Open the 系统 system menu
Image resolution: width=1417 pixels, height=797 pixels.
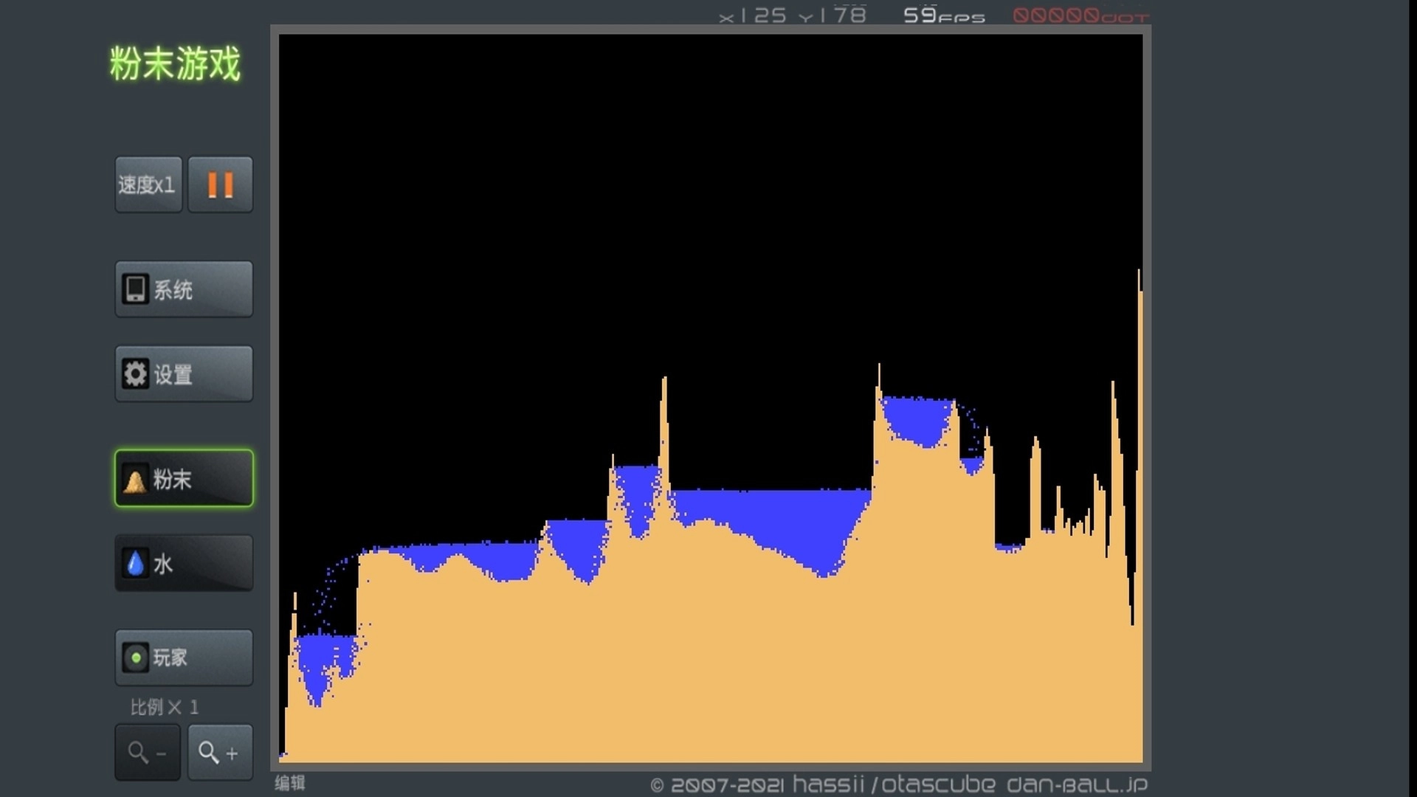pos(184,289)
